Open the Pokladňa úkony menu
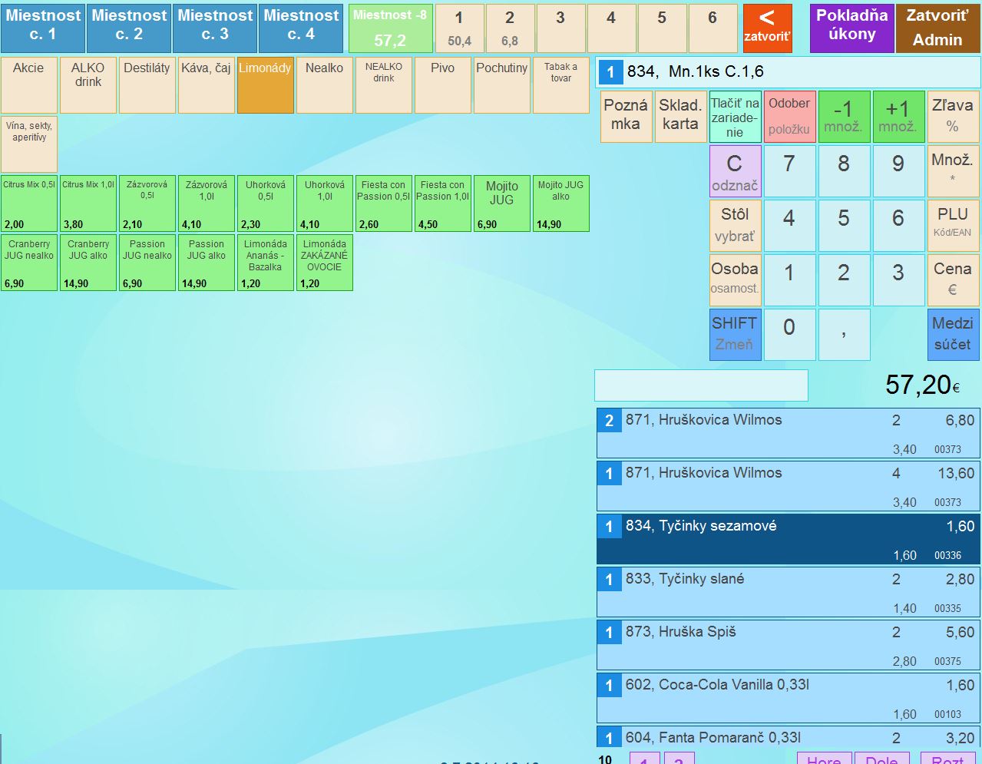The height and width of the screenshot is (764, 982). (x=851, y=28)
